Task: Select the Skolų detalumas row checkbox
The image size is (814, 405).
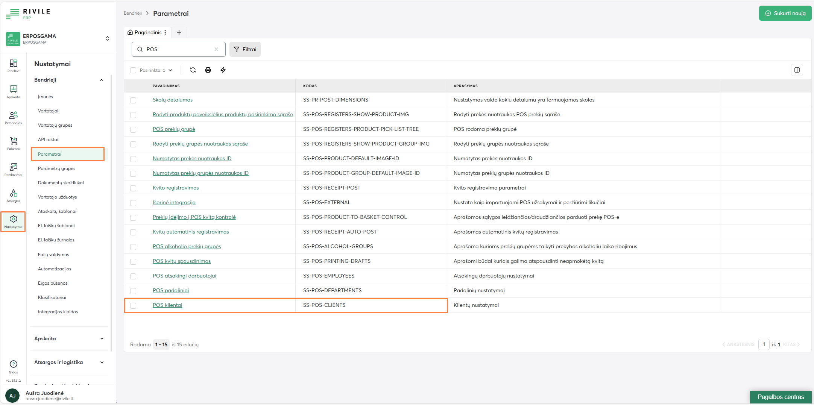Action: click(x=133, y=100)
